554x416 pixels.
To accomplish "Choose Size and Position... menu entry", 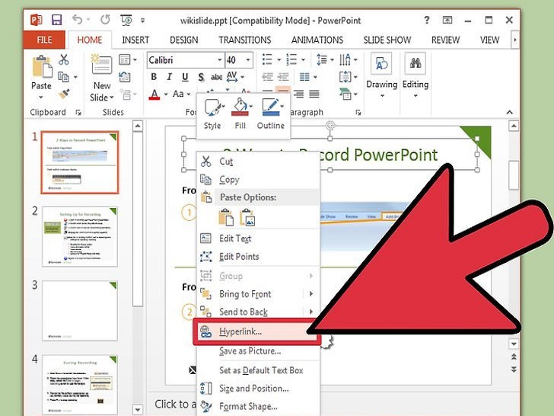I will click(258, 389).
